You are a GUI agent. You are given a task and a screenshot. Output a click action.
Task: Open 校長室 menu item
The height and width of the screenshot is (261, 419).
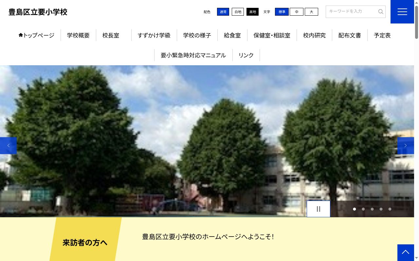click(111, 35)
